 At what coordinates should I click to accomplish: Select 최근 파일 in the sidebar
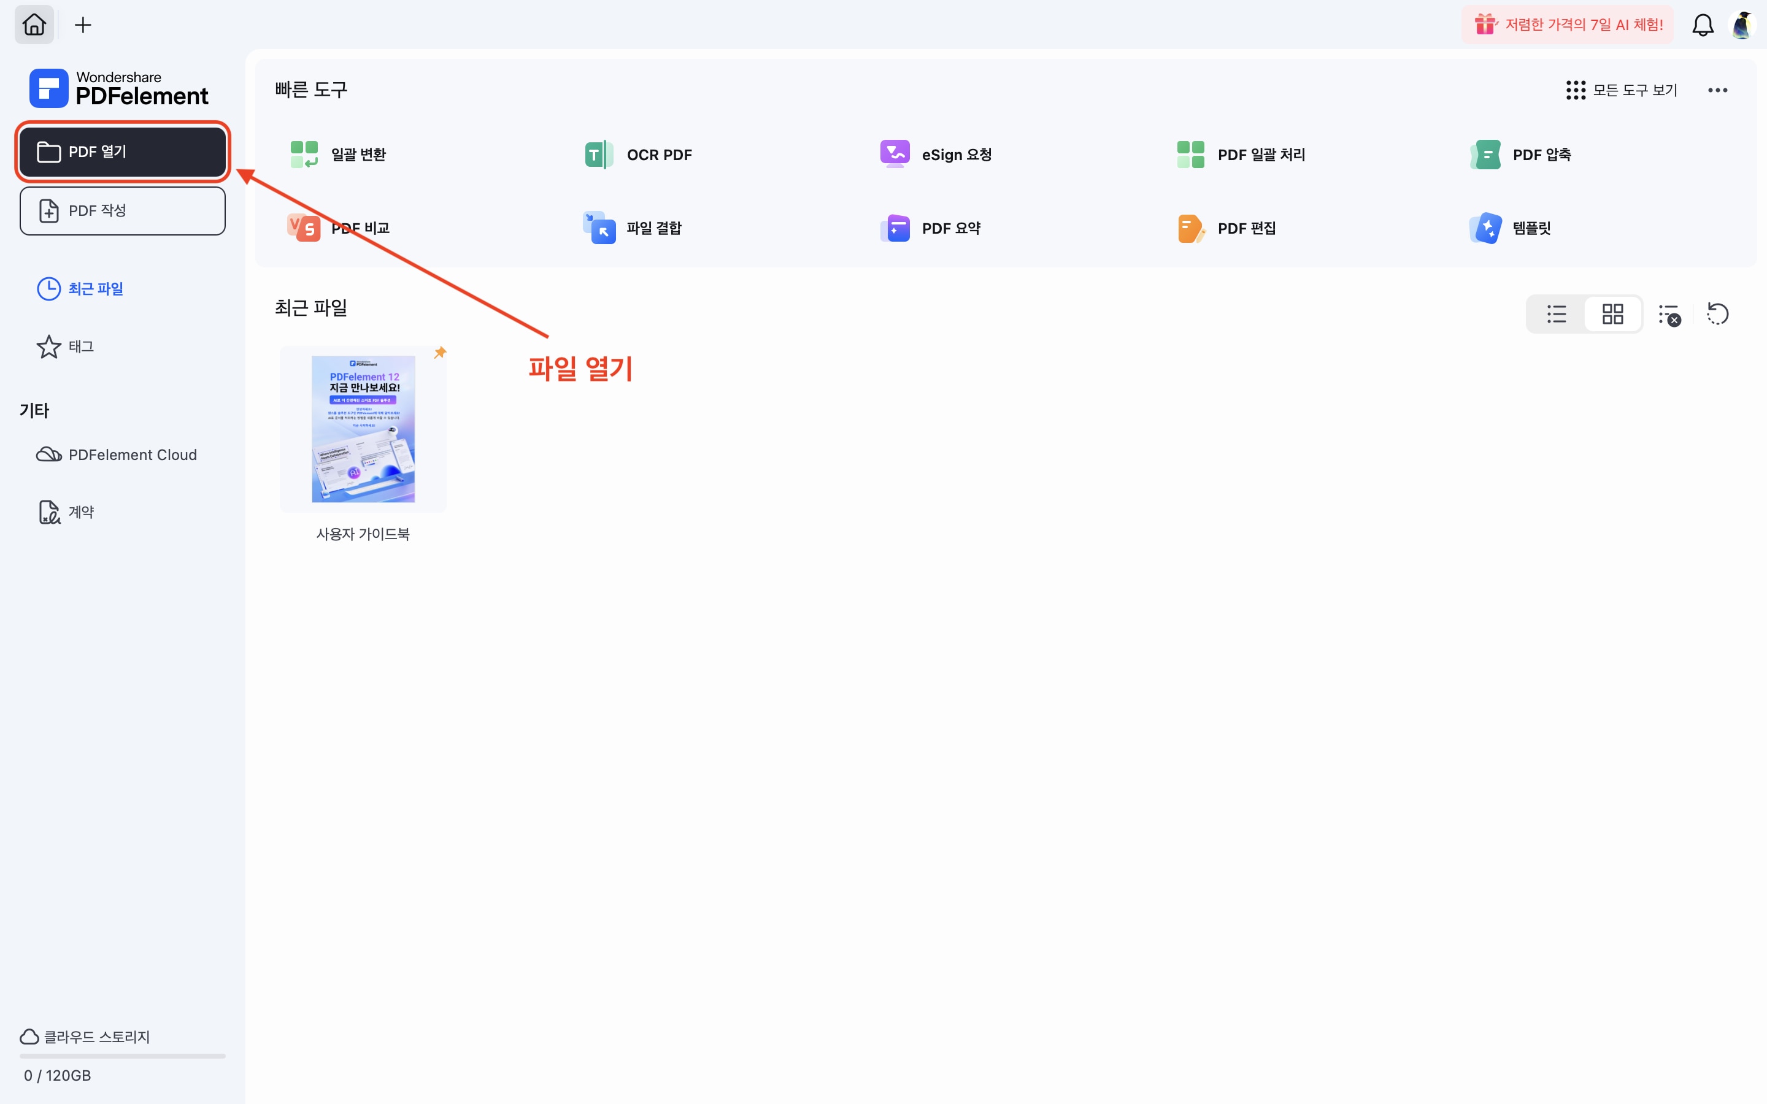click(x=80, y=289)
